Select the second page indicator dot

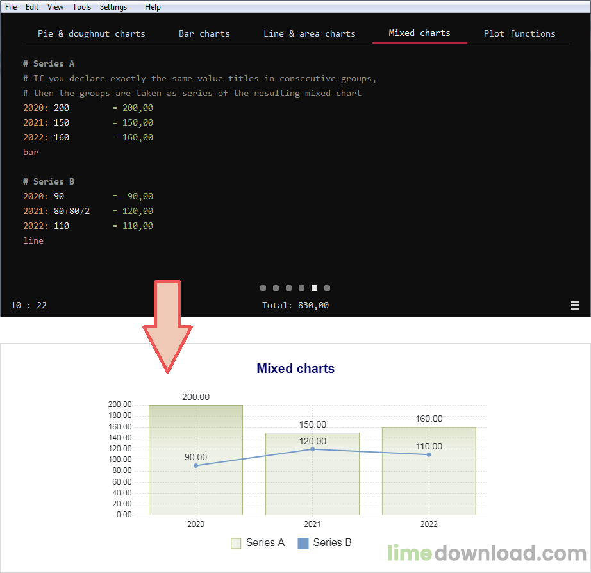tap(276, 288)
